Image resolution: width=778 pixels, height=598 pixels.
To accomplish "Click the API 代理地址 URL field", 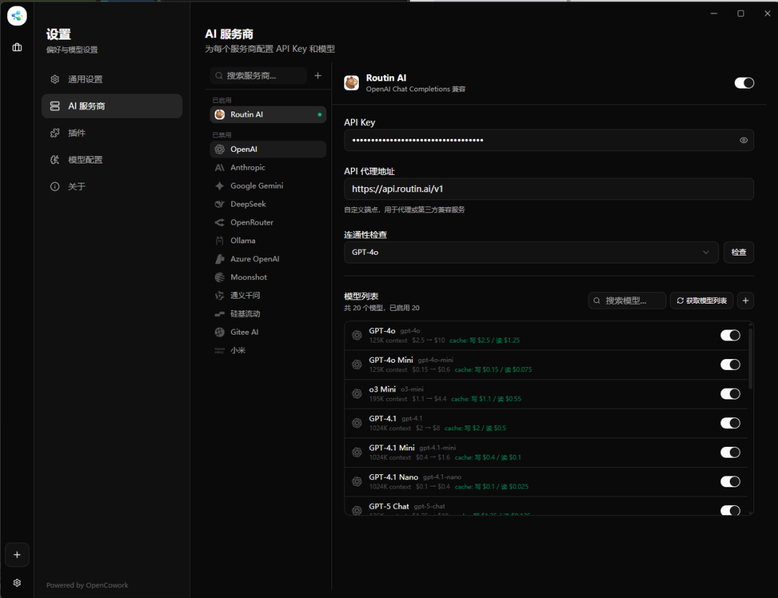I will click(x=549, y=189).
